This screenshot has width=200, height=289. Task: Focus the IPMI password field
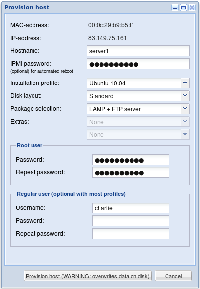pyautogui.click(x=138, y=64)
